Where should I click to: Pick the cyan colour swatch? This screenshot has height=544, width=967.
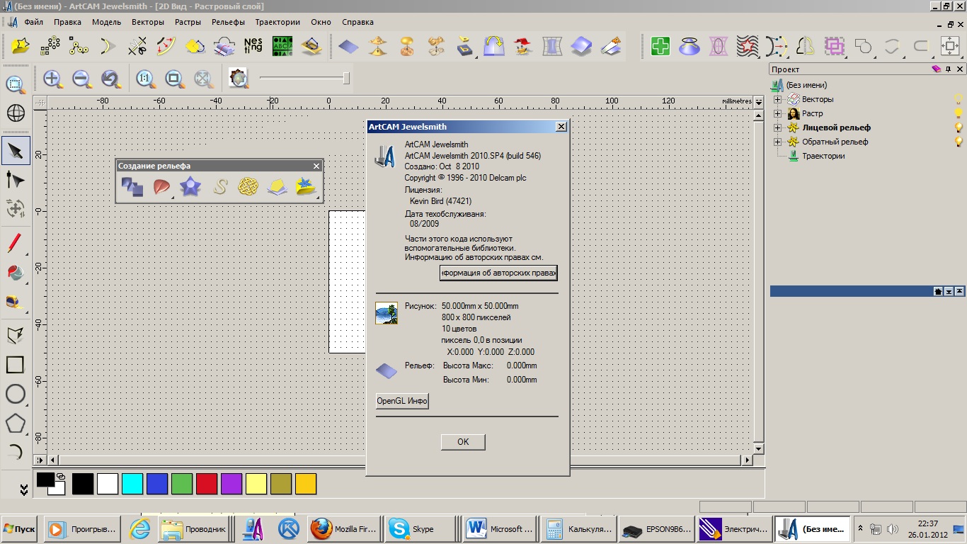(x=132, y=484)
